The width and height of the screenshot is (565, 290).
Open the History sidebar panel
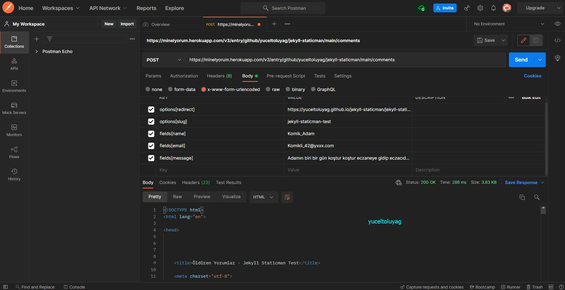coord(14,175)
